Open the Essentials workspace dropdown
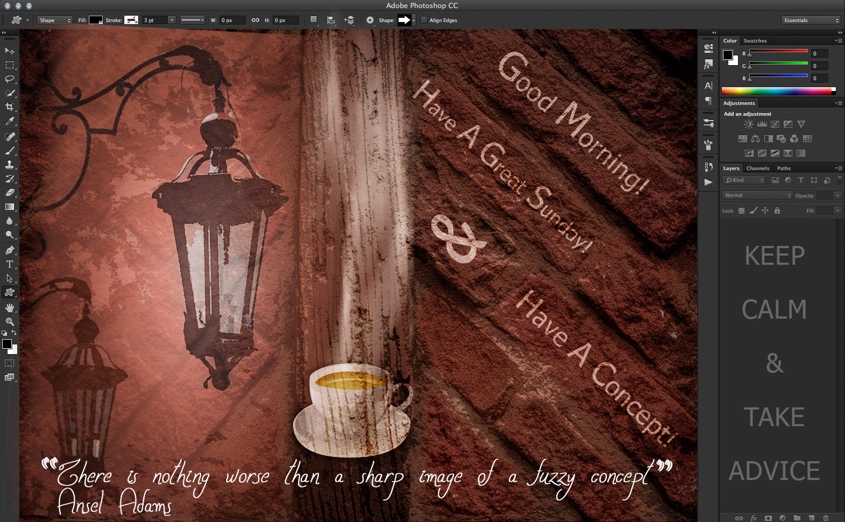Viewport: 845px width, 522px height. 811,20
